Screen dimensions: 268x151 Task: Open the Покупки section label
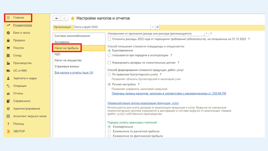point(19,48)
